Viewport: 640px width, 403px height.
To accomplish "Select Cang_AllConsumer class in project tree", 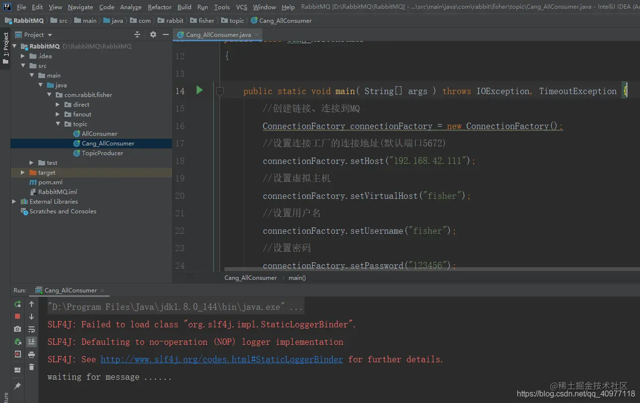I will (108, 143).
